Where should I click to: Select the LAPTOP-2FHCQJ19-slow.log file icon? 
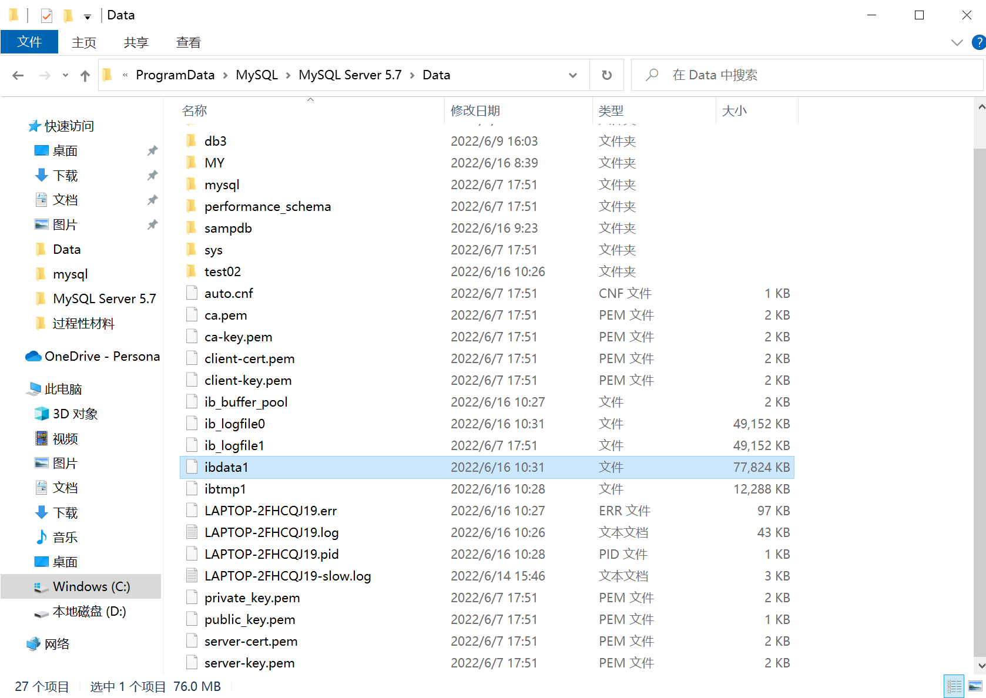(x=192, y=575)
